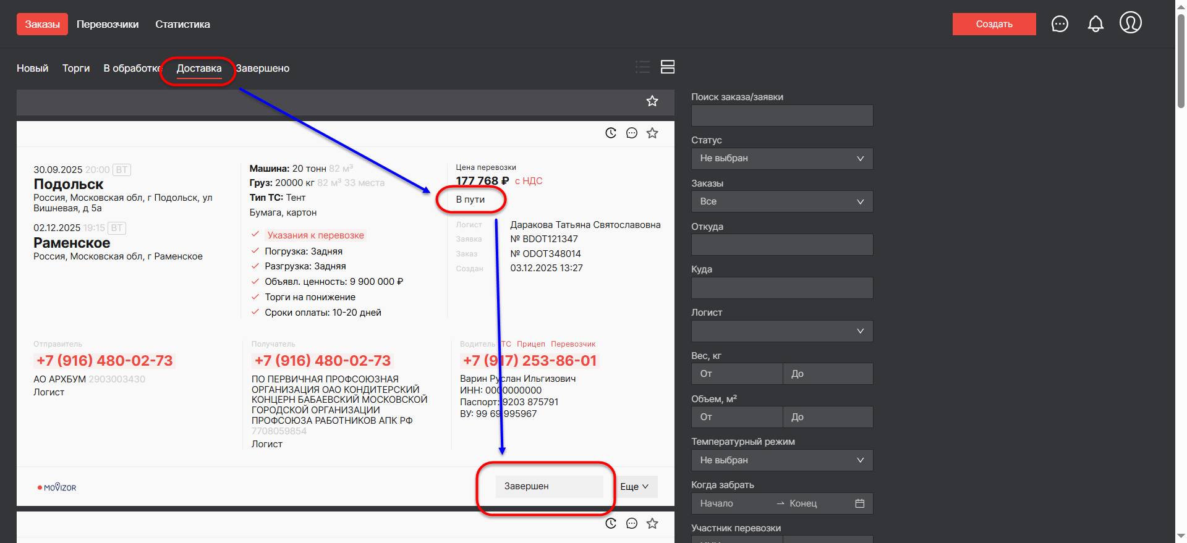Open the calendar icon in Когда забрать

(x=859, y=503)
